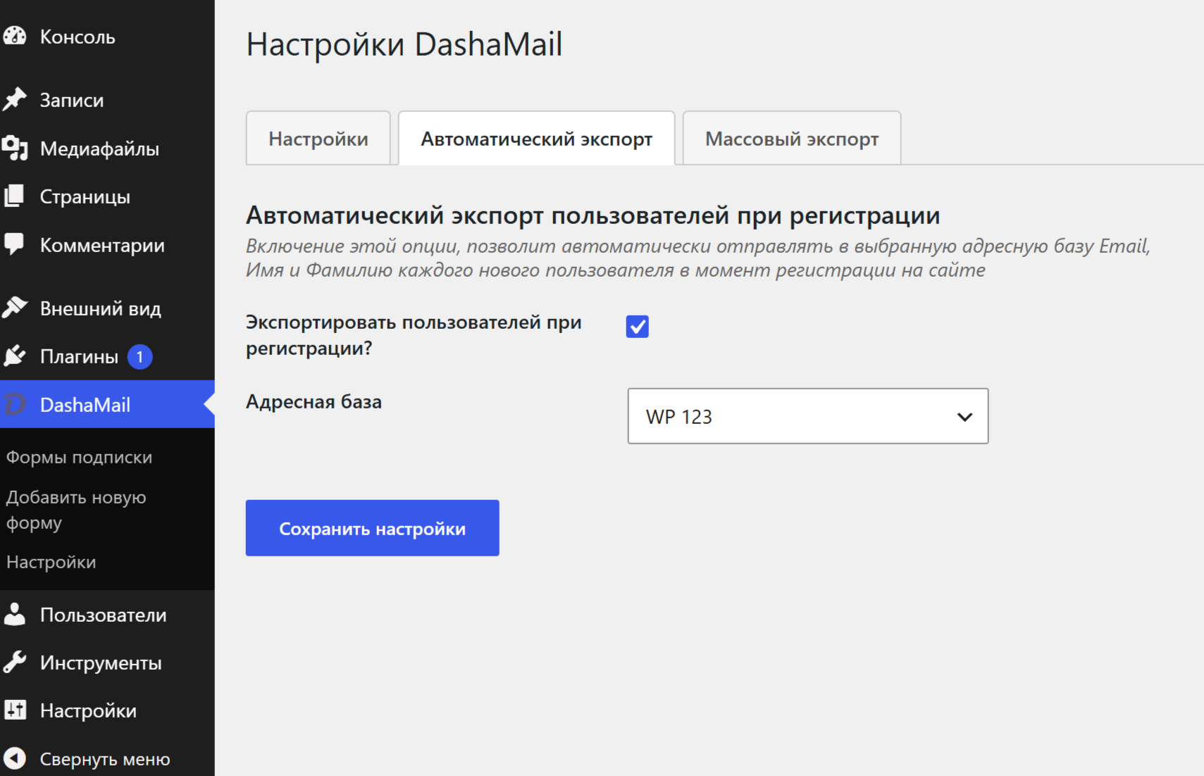Open Пользователи menu item
1204x776 pixels.
click(x=107, y=615)
